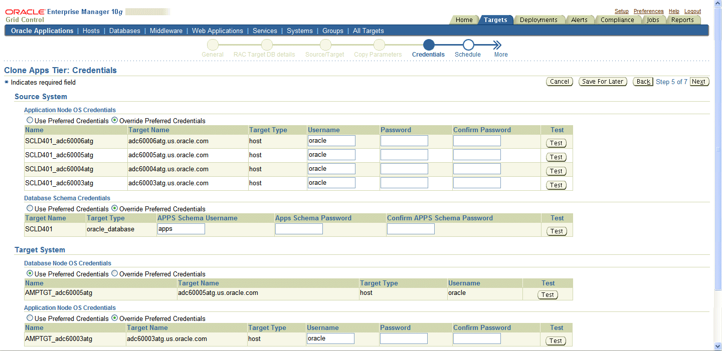The image size is (722, 351).
Task: Click Username field for SCLD401_adc60006atg
Action: [331, 141]
